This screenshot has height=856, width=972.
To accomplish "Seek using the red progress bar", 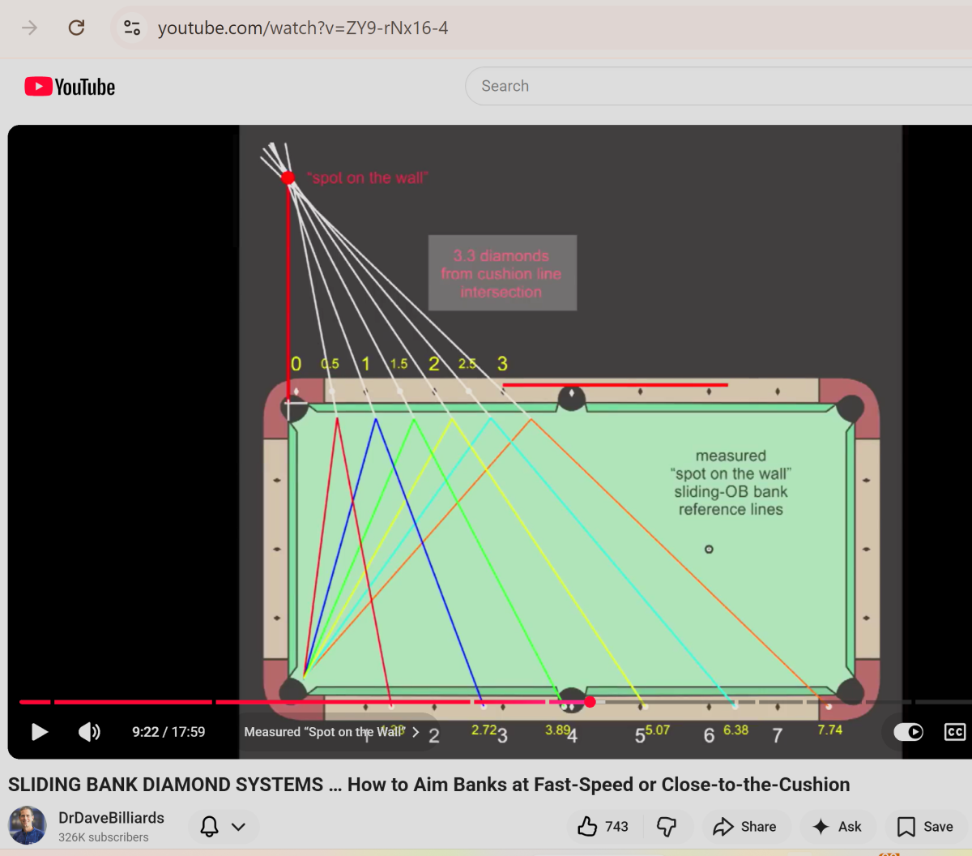I will coord(405,702).
